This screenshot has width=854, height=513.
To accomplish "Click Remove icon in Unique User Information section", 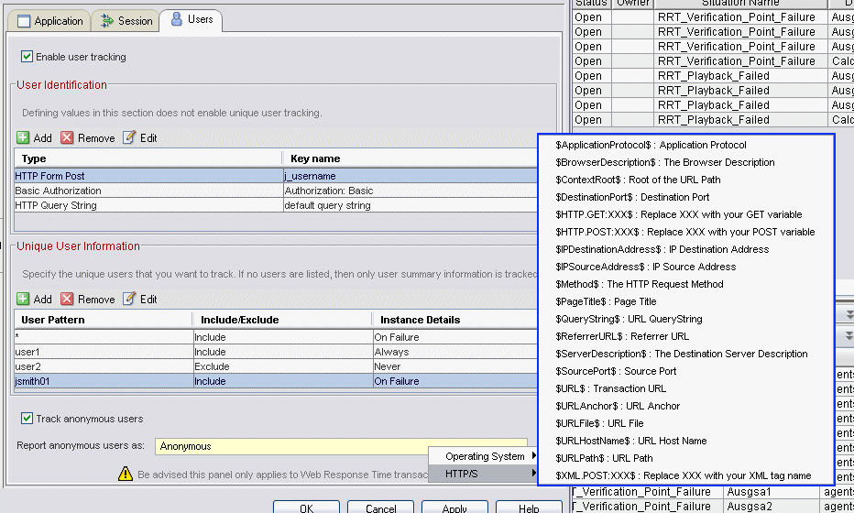I will (67, 299).
